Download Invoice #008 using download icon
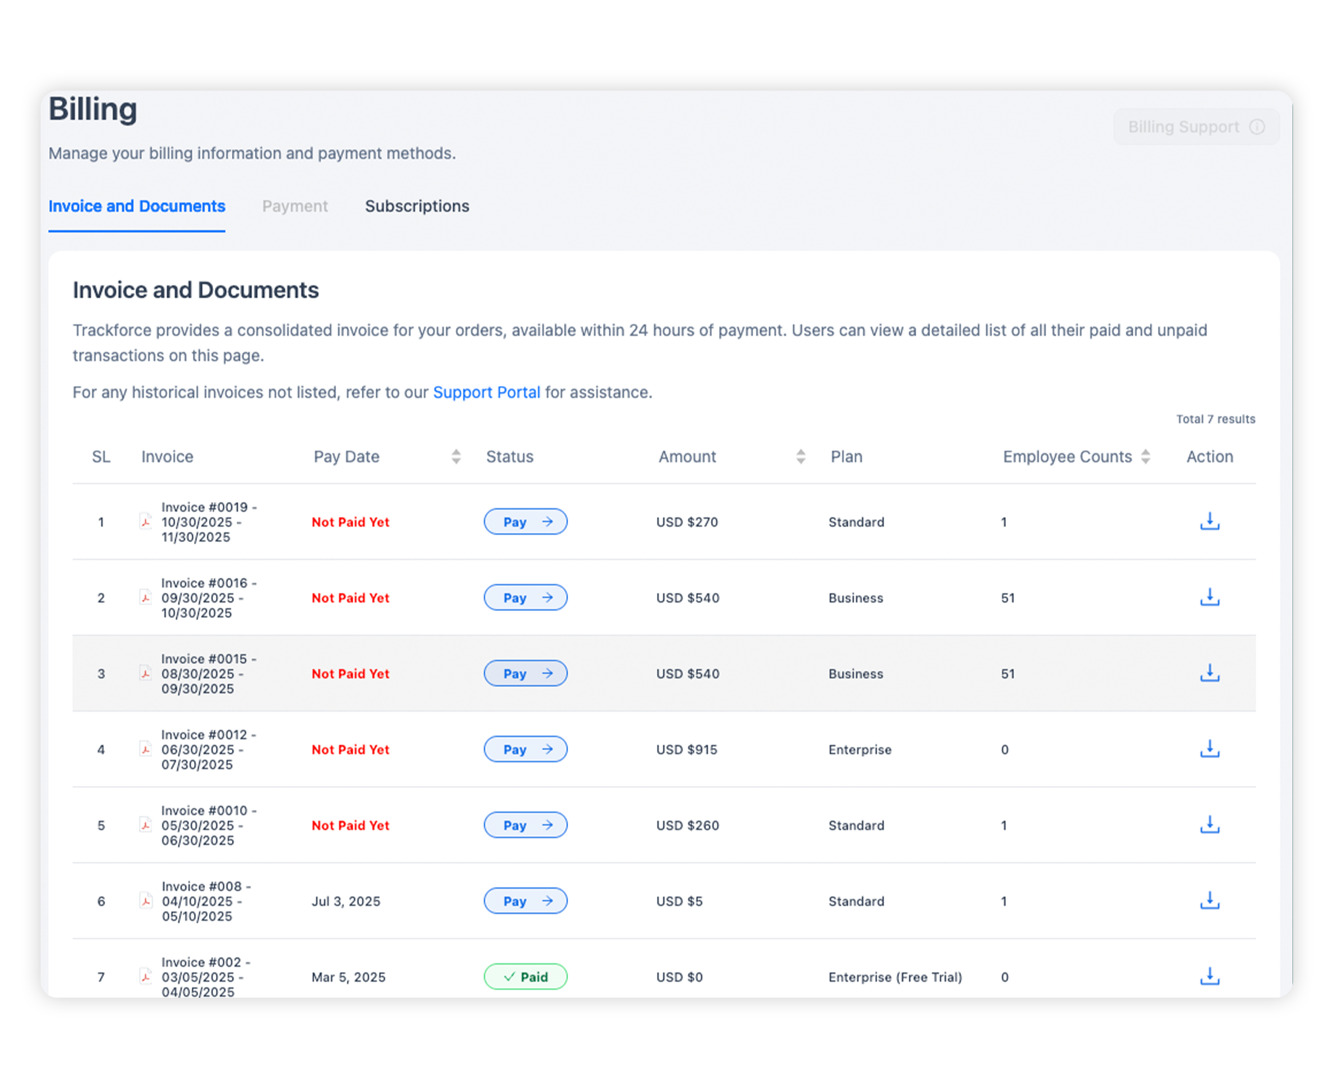Viewport: 1336px width, 1086px height. click(1209, 900)
